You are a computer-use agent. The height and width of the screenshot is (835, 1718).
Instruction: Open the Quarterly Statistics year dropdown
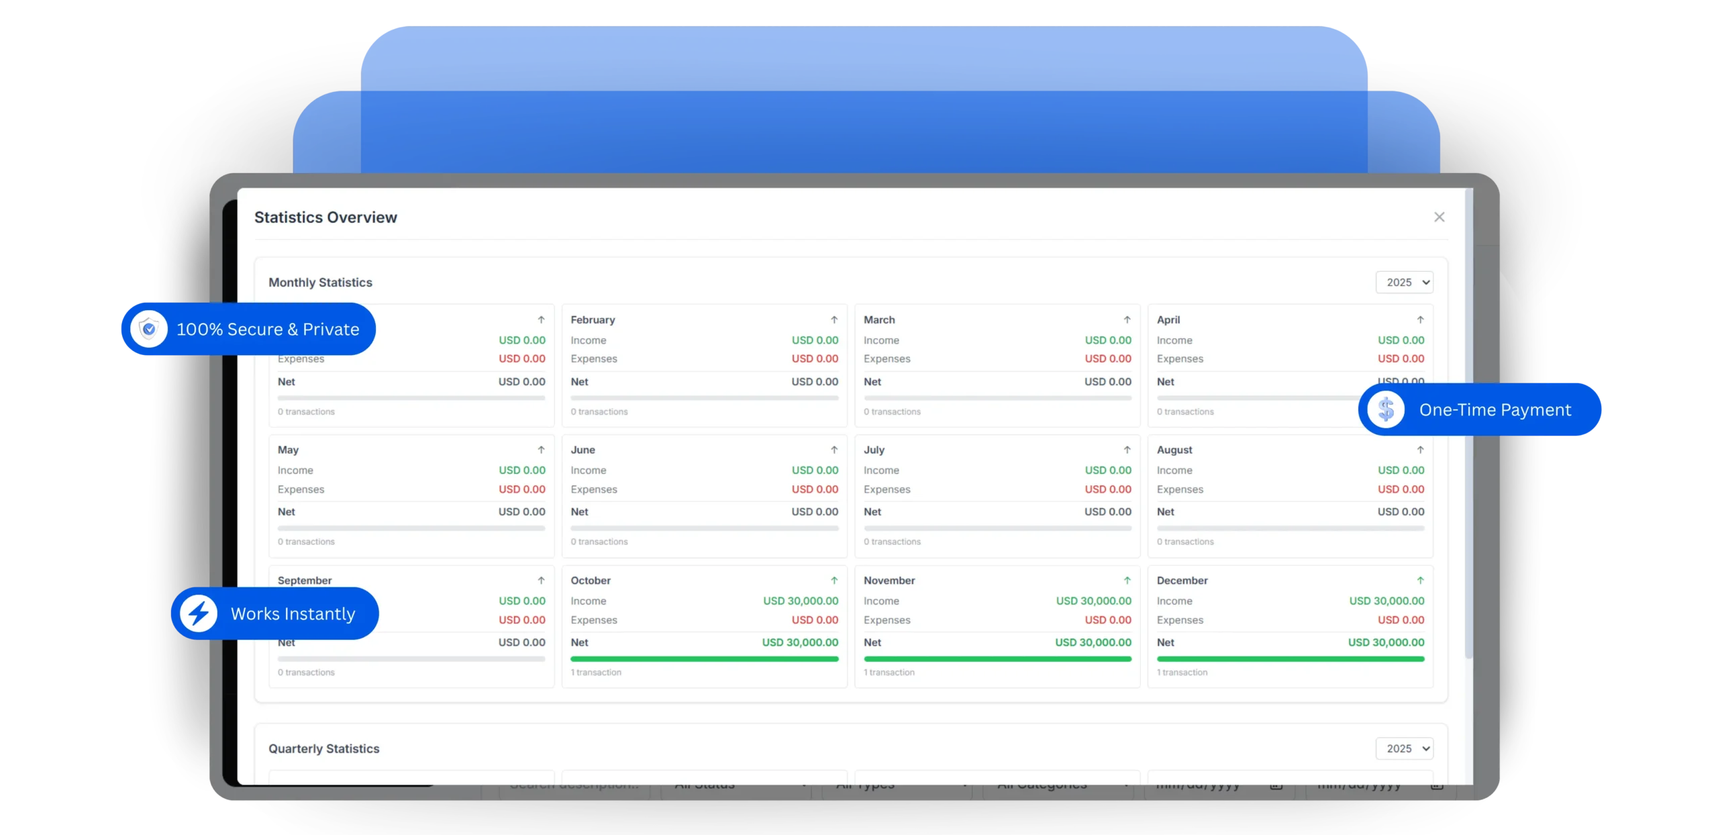point(1405,748)
